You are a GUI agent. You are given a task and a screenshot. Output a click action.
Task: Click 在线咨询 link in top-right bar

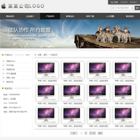coord(124,2)
